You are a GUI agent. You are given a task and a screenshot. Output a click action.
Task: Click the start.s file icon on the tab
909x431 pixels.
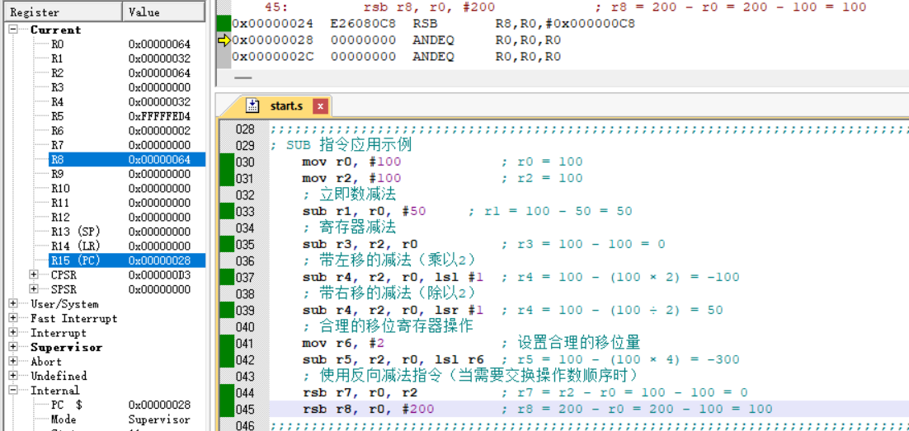(x=252, y=105)
